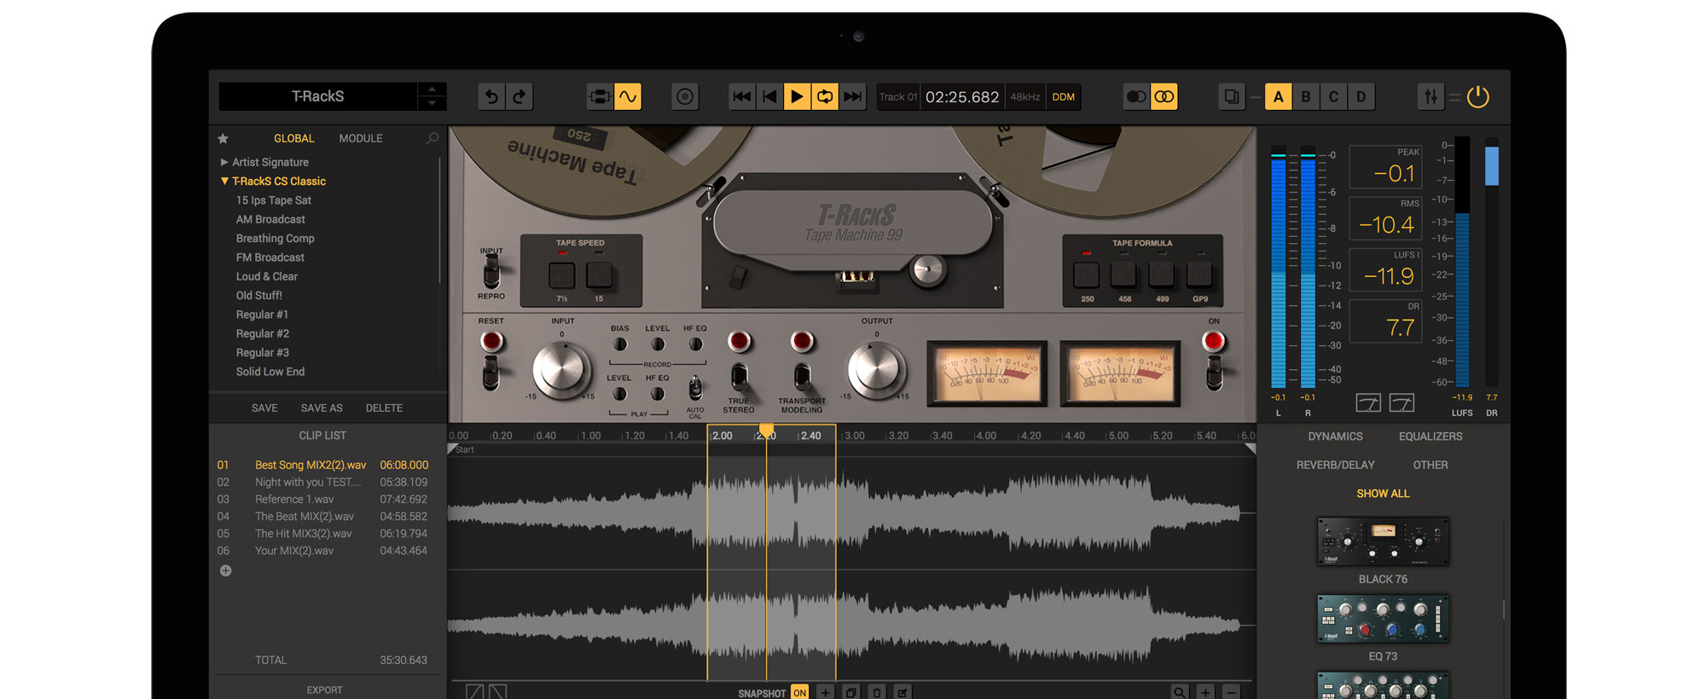Select tape formula 456 button
1706x699 pixels.
1124,274
